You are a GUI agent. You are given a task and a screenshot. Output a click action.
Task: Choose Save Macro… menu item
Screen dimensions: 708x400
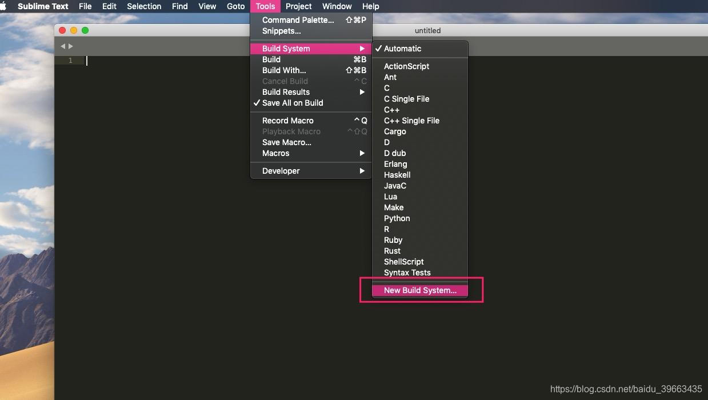[311, 142]
